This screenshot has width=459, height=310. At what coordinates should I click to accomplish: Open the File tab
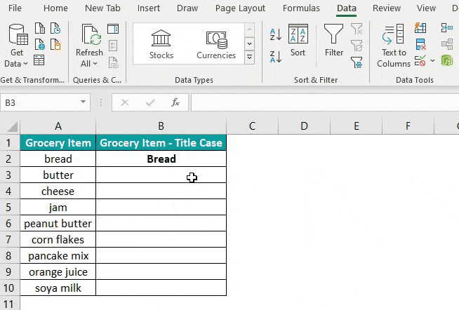(15, 8)
